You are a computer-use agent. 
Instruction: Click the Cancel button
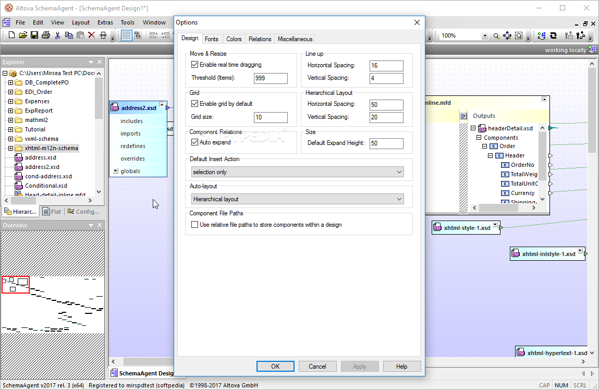[x=317, y=367]
